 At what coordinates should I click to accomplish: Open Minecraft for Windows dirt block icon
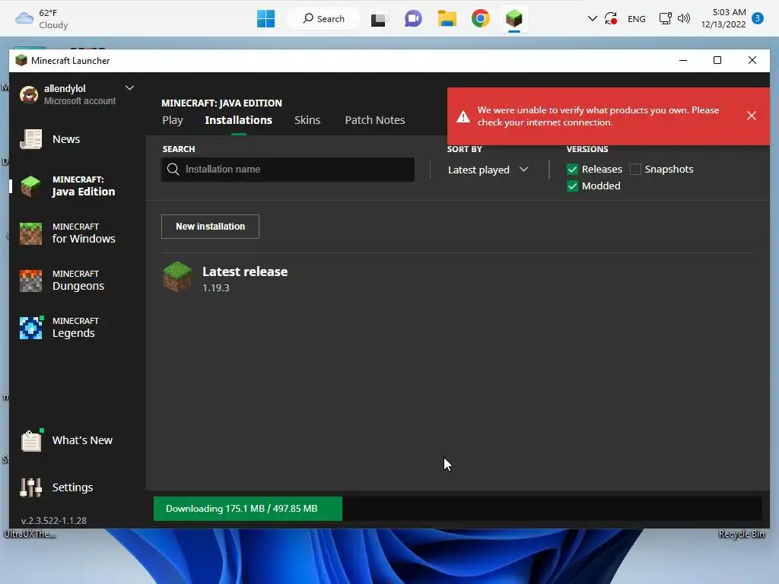30,233
